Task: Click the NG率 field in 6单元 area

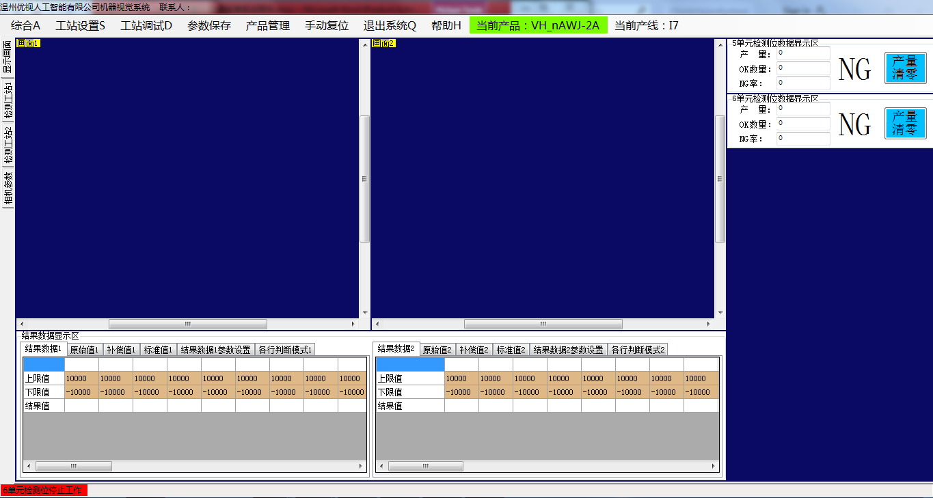Action: (x=804, y=139)
